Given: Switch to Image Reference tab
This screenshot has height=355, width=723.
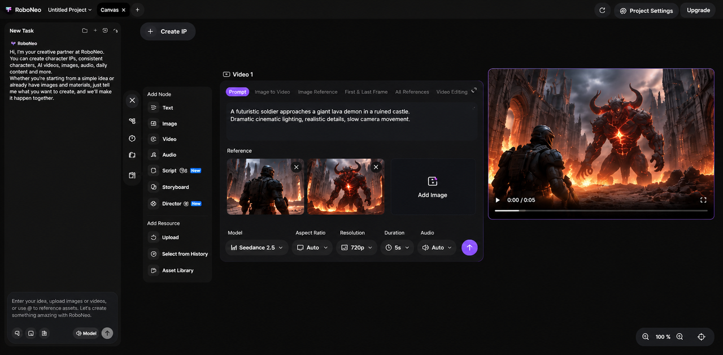Looking at the screenshot, I should [x=317, y=92].
